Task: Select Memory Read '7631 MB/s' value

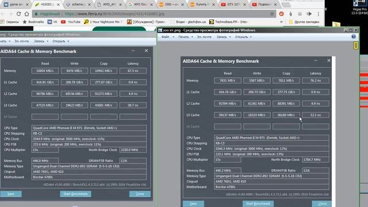Action: click(x=228, y=80)
